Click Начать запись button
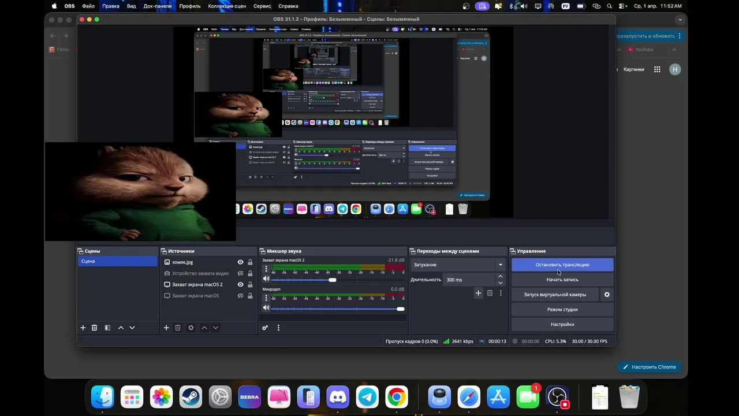The image size is (739, 416). (562, 280)
